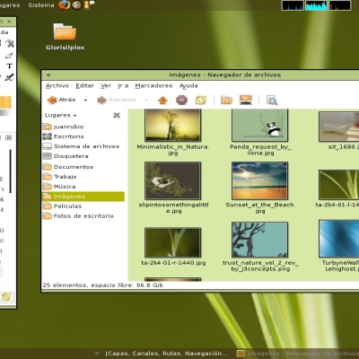Select Escritorio in the places list
The image size is (359, 359).
(x=83, y=136)
